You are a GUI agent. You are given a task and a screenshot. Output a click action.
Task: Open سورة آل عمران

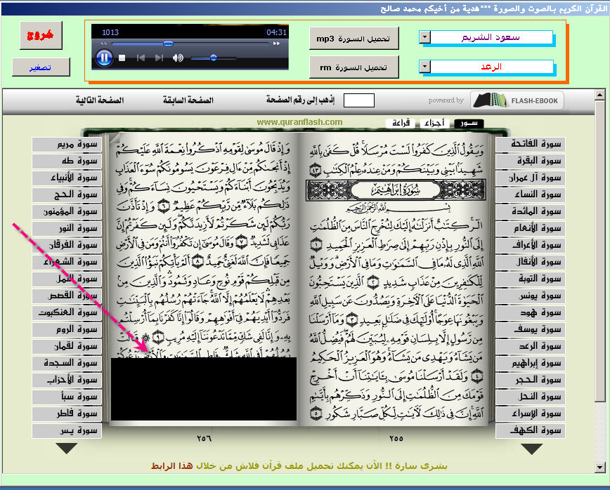point(531,178)
